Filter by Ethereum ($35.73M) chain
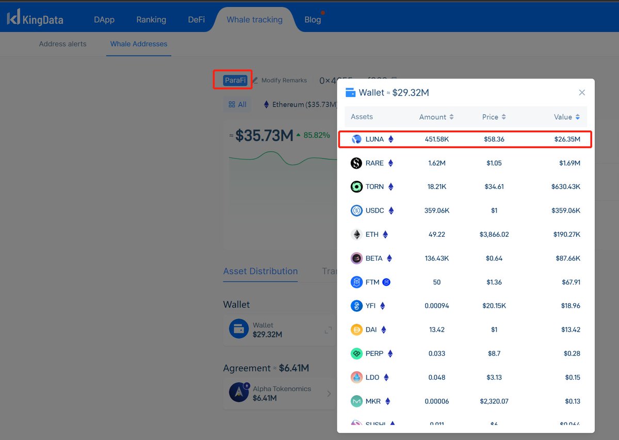The height and width of the screenshot is (440, 619). click(299, 104)
